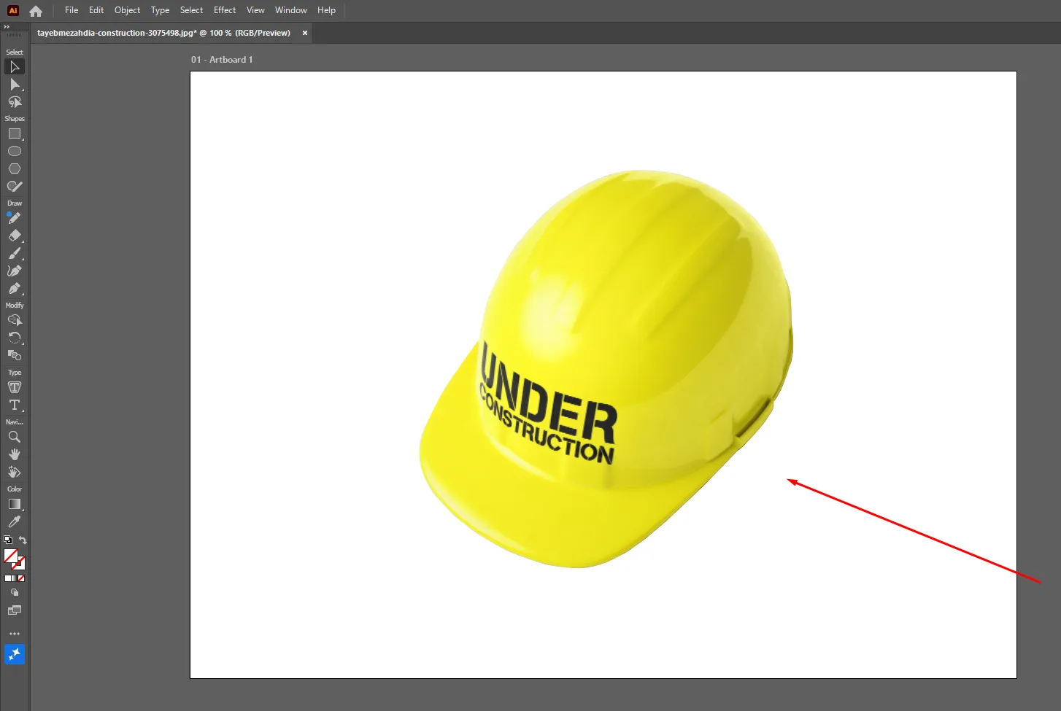Select the Hand tool for panning
The image size is (1061, 711).
[15, 454]
